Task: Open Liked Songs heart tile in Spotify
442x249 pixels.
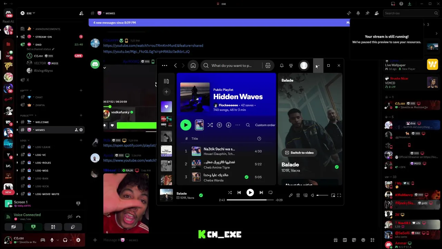Action: click(166, 107)
